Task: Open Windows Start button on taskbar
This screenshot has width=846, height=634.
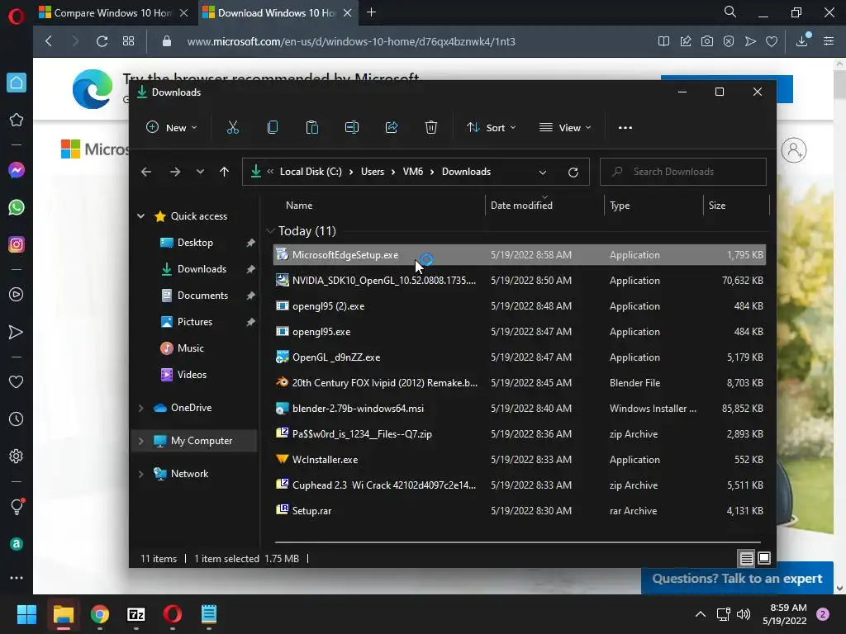Action: pyautogui.click(x=26, y=614)
